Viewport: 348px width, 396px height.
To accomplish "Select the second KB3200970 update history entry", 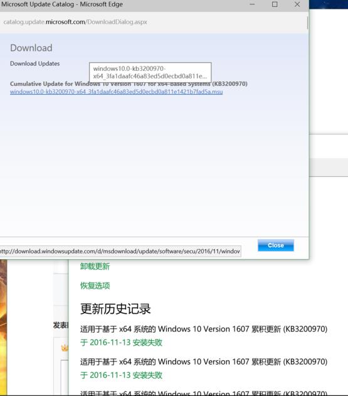I will [x=204, y=361].
